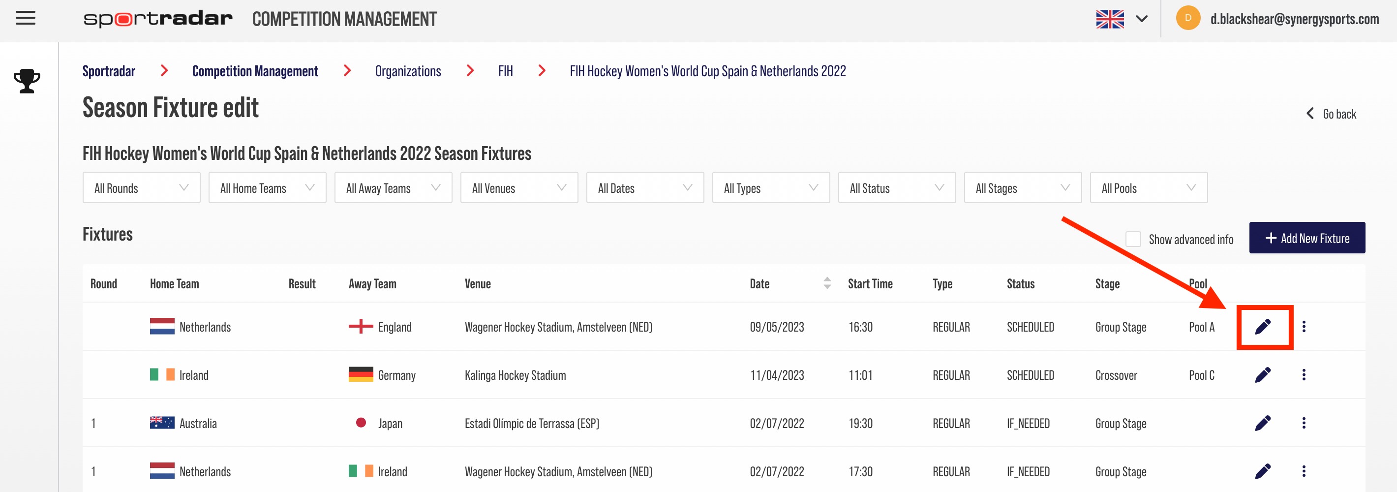
Task: Open the d.blackshear@synergysports.com account
Action: coord(1294,19)
